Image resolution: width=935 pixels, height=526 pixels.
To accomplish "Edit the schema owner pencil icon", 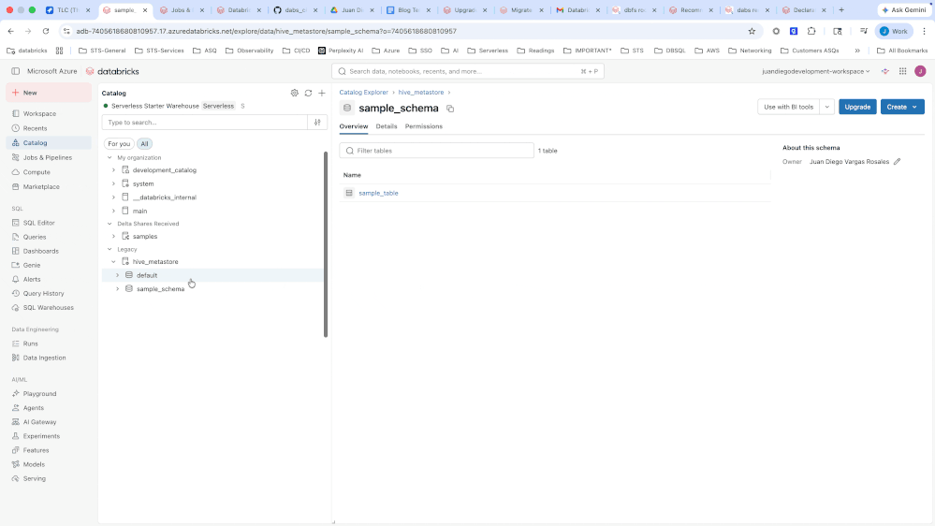I will 897,162.
